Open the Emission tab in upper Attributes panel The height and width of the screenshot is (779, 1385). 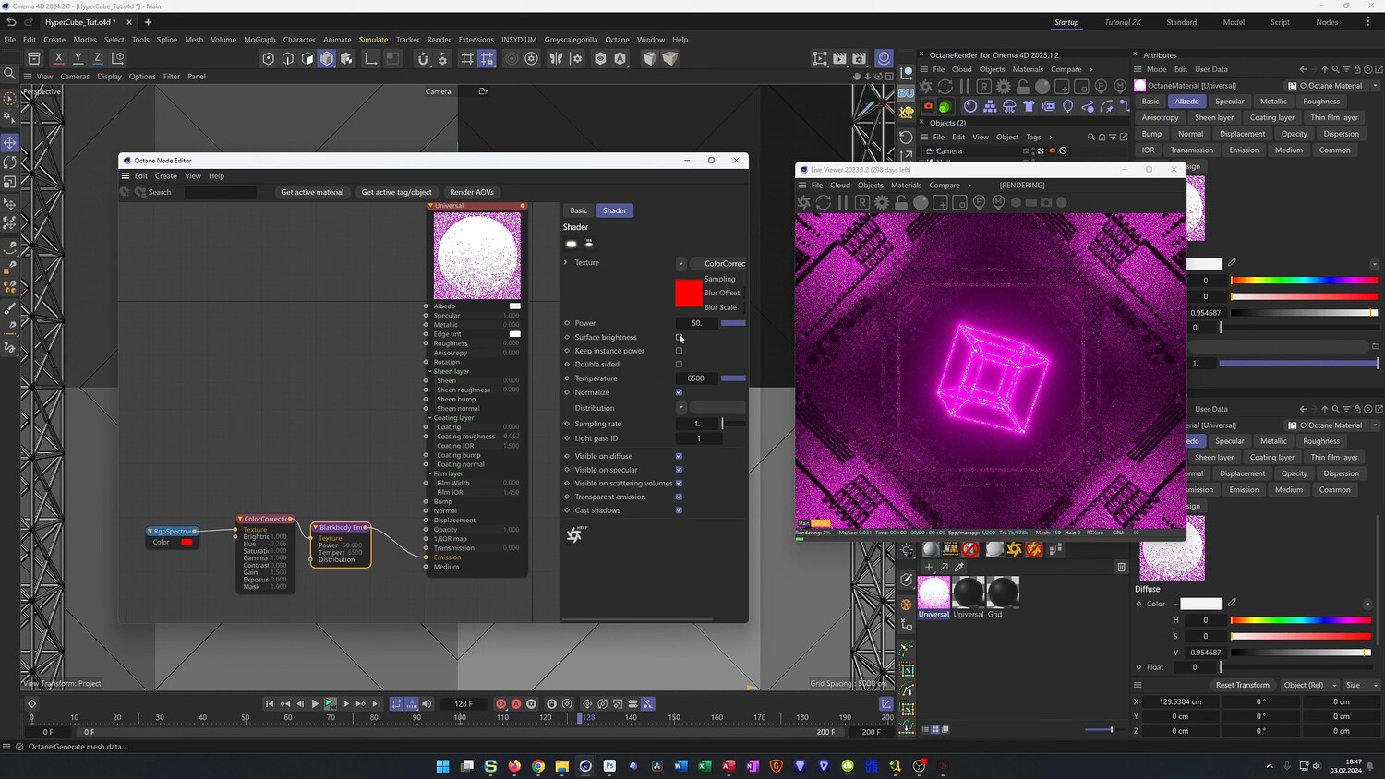coord(1244,150)
